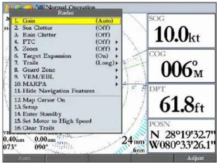Click the 090° EBL bearing value
The image size is (217, 163).
(x=41, y=147)
